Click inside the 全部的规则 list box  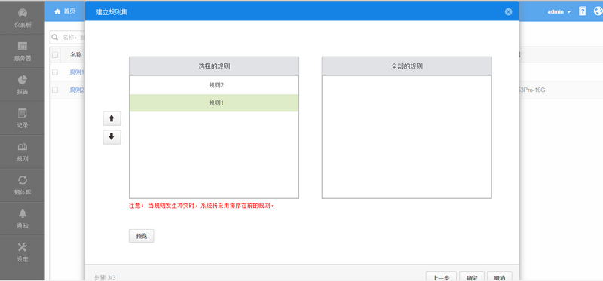[407, 137]
